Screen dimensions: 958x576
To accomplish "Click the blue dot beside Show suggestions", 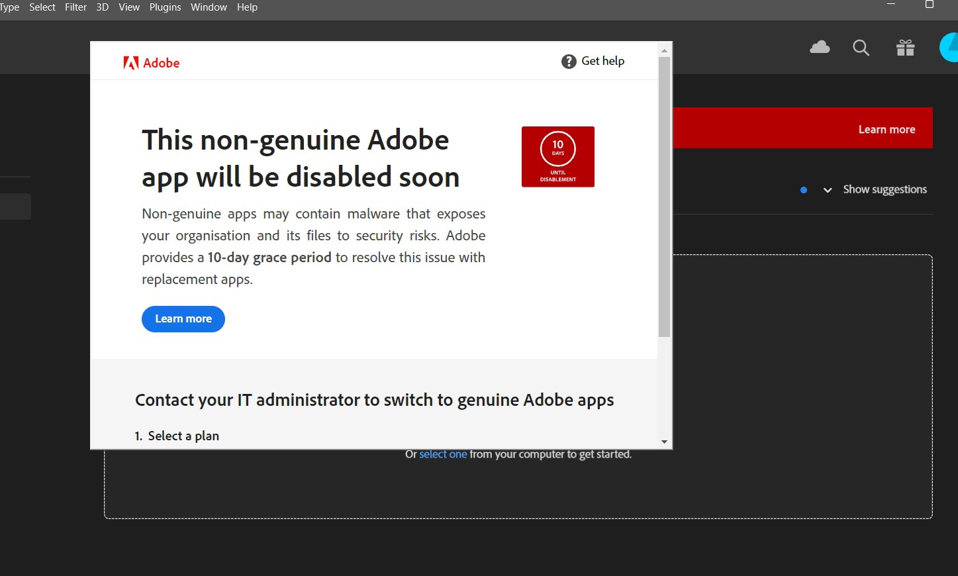I will pos(804,190).
